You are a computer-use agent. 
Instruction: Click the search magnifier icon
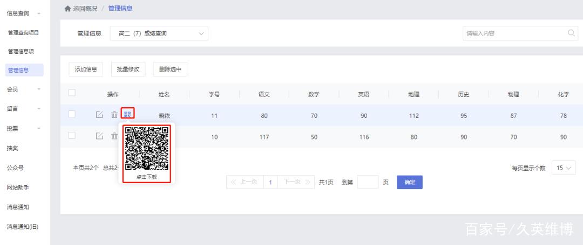pos(571,33)
